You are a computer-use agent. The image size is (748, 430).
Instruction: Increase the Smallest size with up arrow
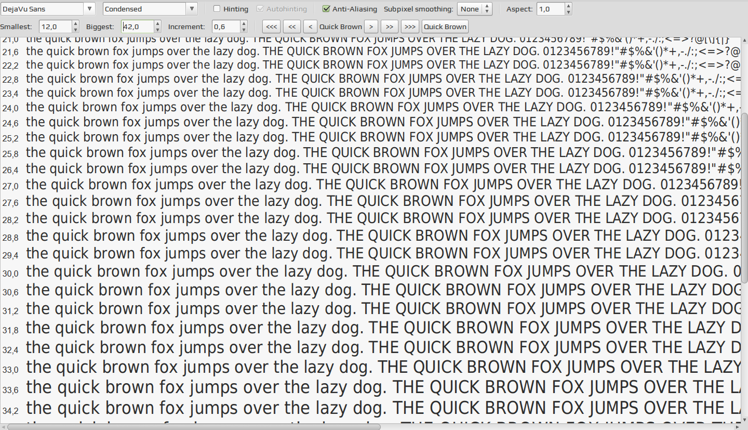click(x=76, y=23)
